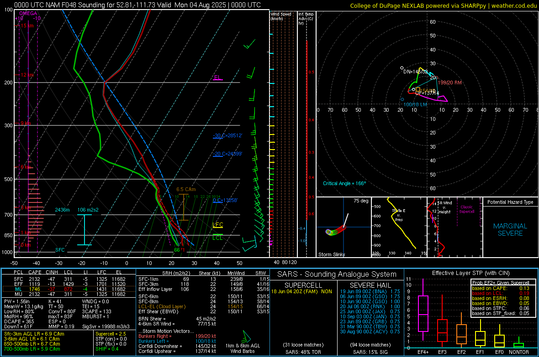Click the 'MeanW = 13.1g/kg' value
Viewport: 539px width, 357px height.
point(24,306)
